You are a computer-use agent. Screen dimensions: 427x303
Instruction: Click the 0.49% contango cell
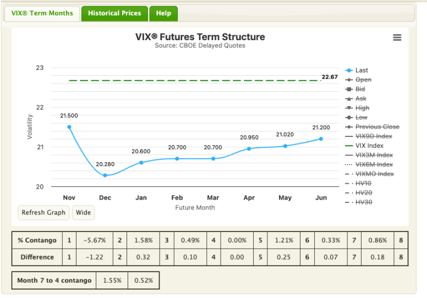pos(190,240)
